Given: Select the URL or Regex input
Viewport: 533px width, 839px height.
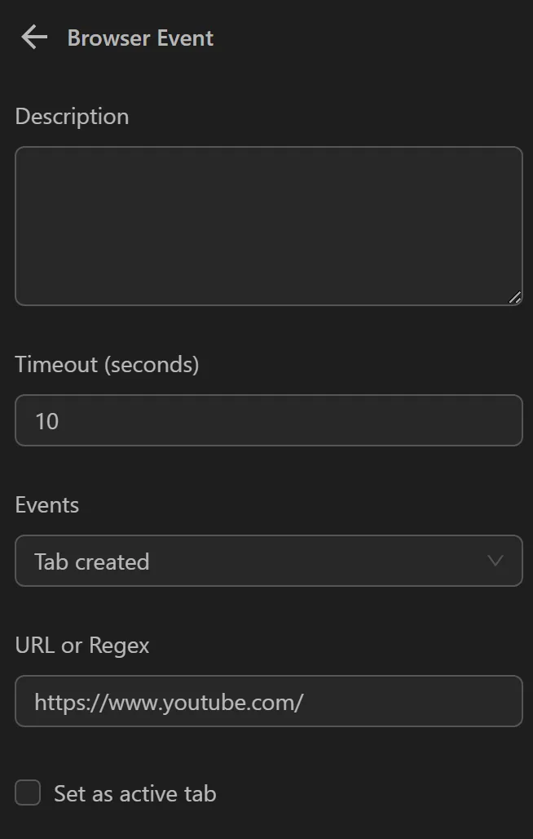Looking at the screenshot, I should (269, 701).
